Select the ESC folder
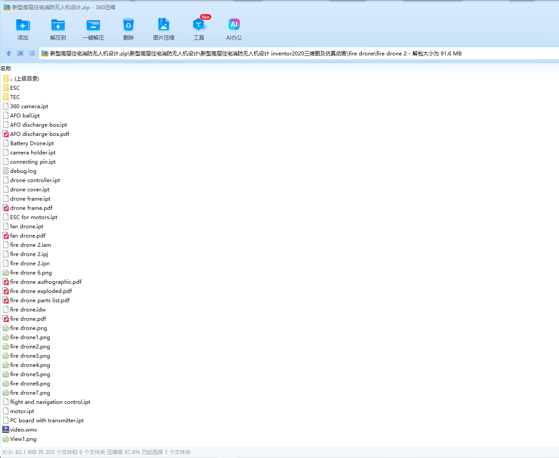Viewport: 559px width, 458px height. click(x=11, y=88)
